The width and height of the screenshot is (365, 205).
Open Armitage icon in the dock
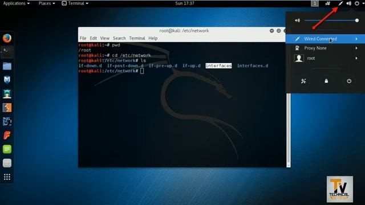[7, 93]
